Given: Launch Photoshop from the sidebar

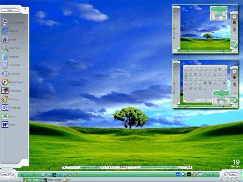Looking at the screenshot, I should (x=11, y=91).
